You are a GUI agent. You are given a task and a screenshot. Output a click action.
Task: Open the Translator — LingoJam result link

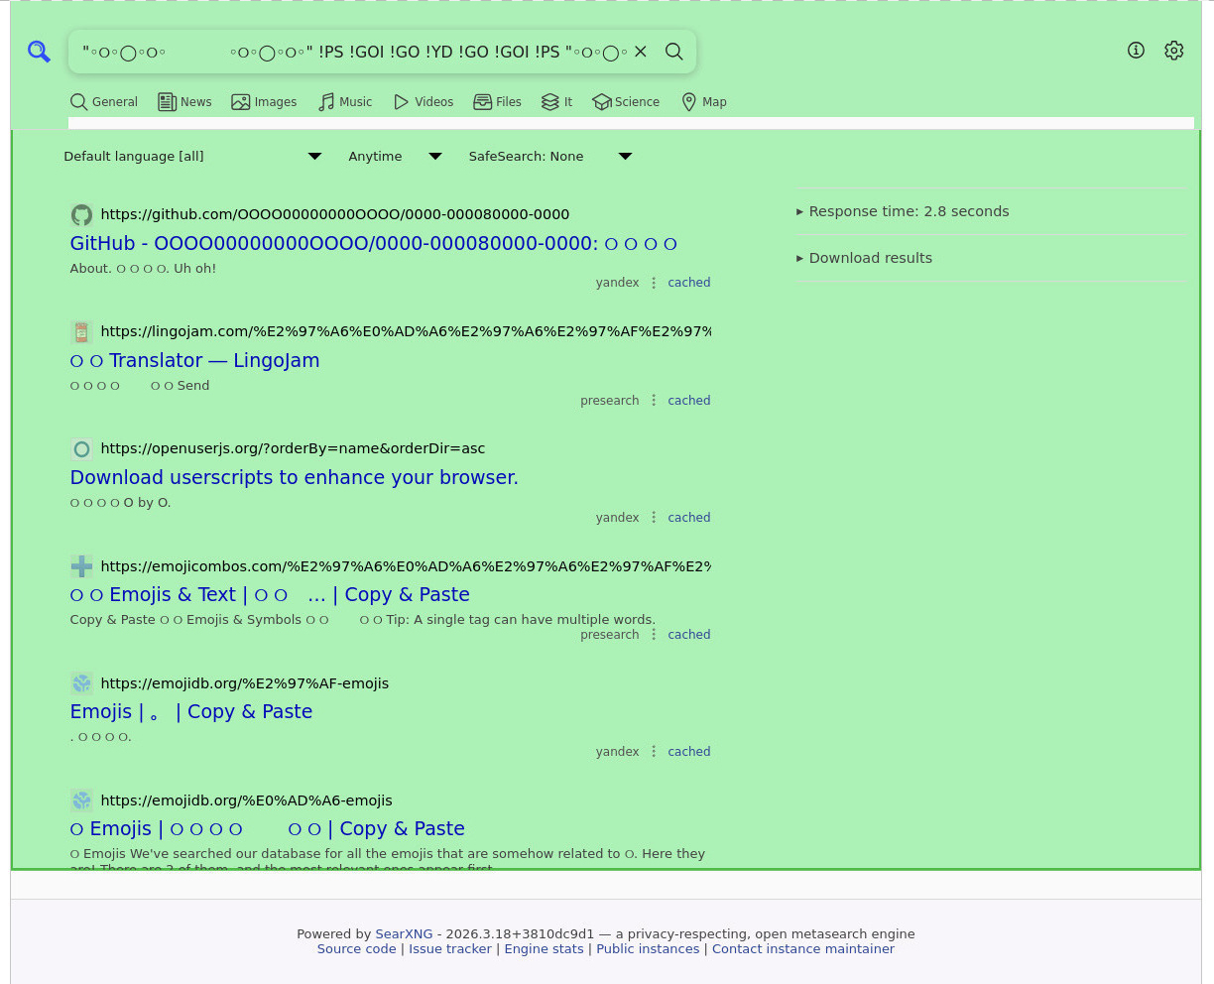(x=194, y=360)
